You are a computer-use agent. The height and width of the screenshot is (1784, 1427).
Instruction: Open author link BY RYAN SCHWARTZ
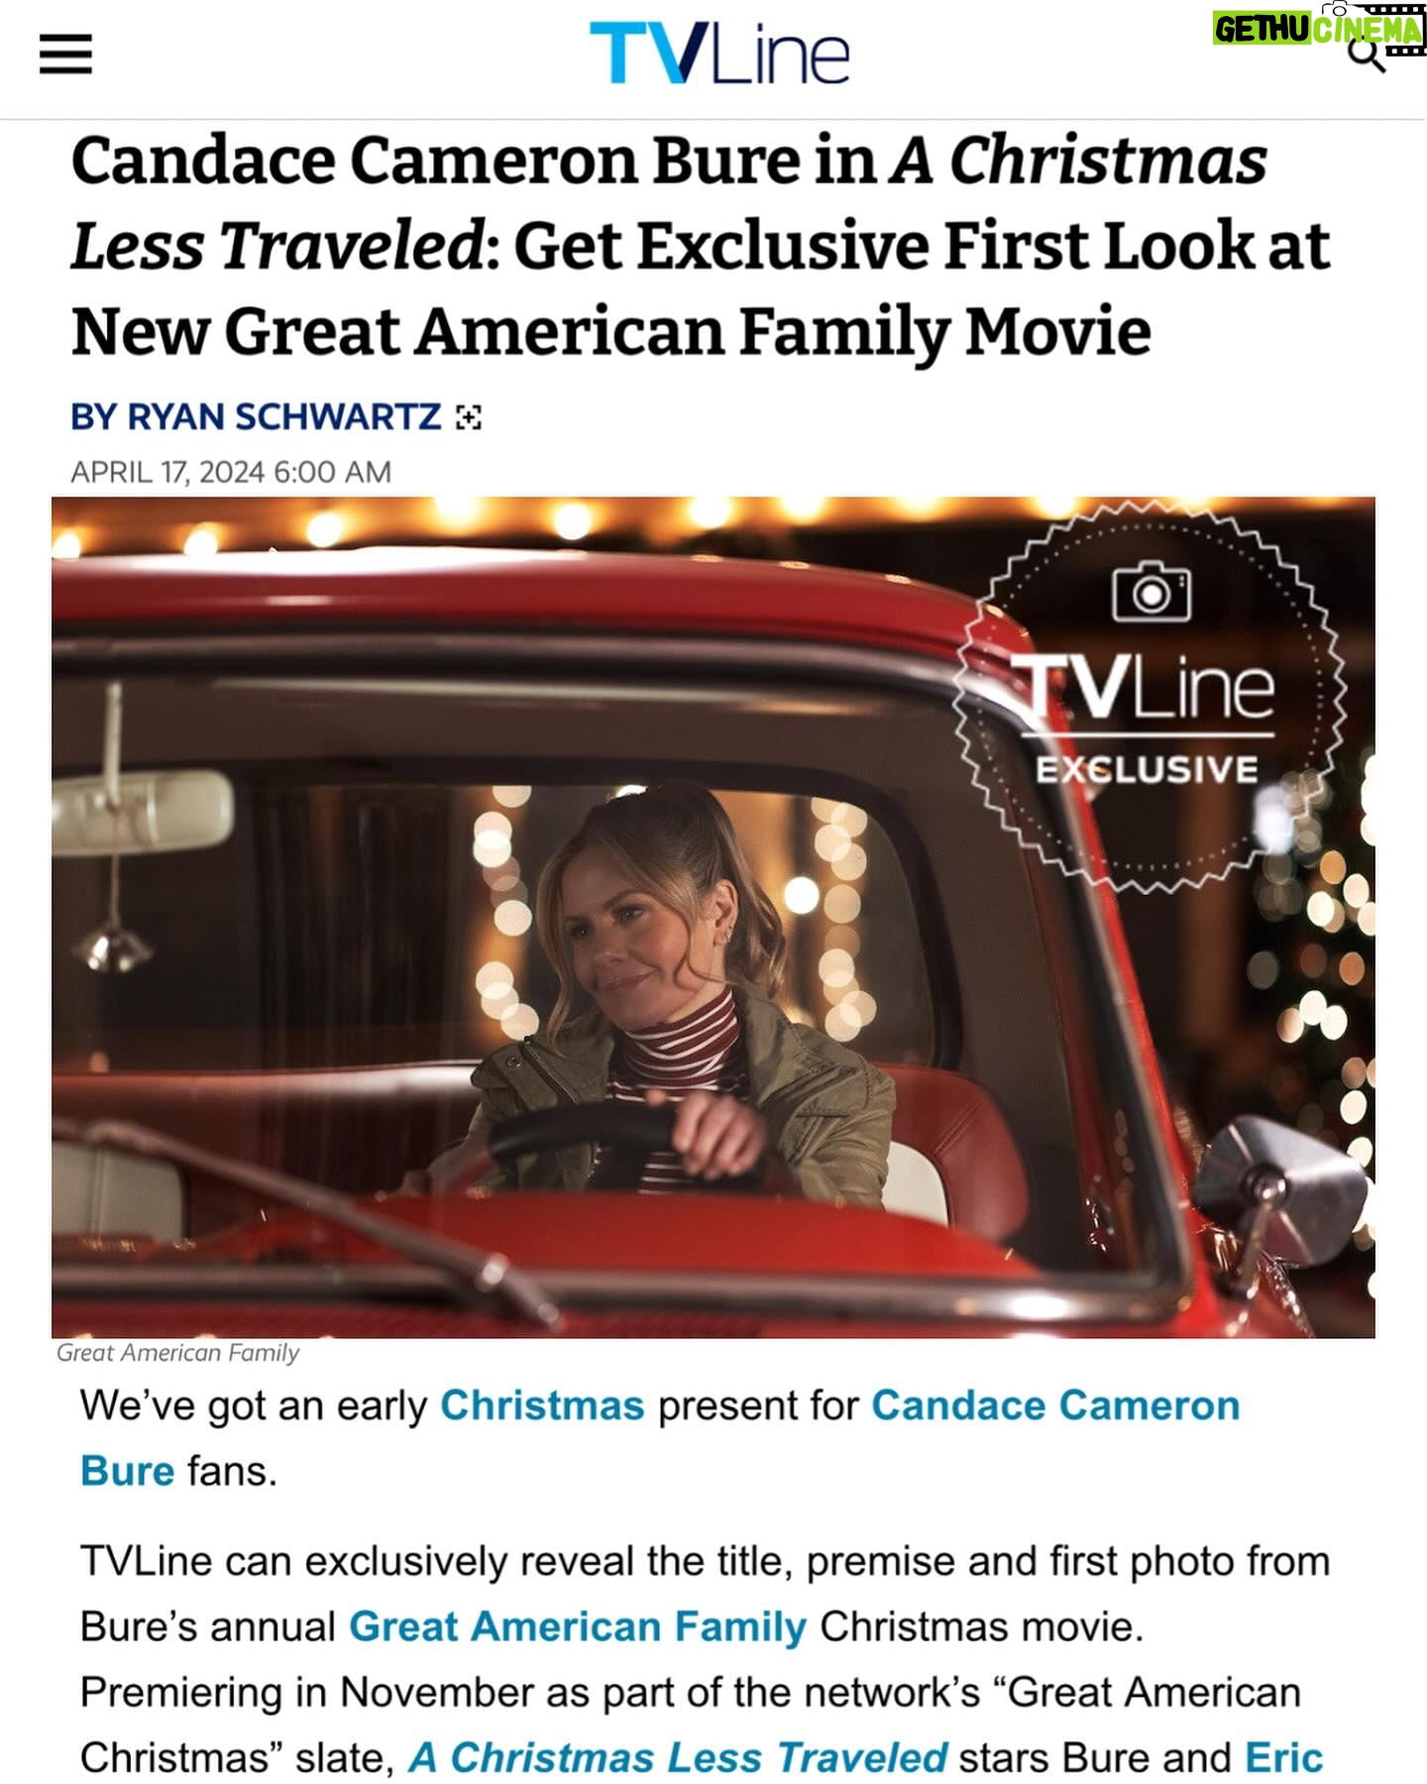[256, 417]
